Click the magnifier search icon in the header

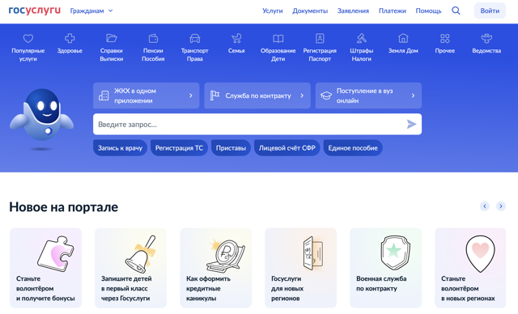pos(456,11)
